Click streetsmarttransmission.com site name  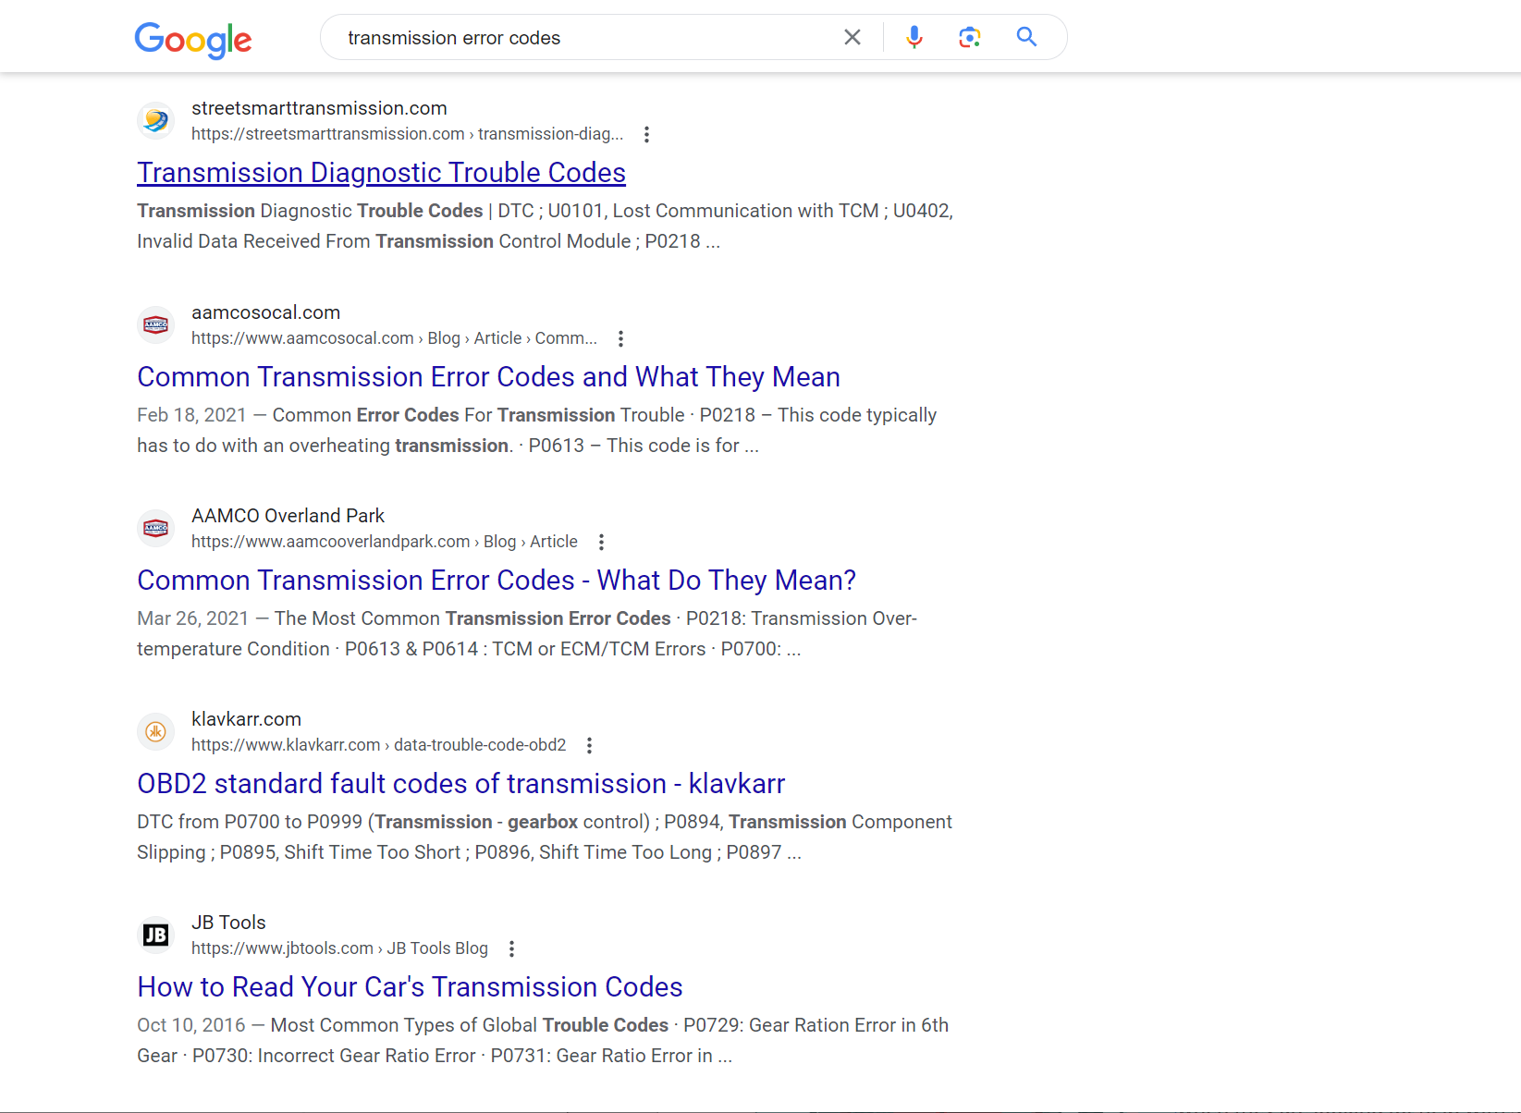(319, 108)
